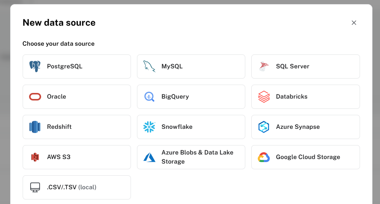
Task: Click the red Oracle oval icon
Action: (x=35, y=97)
